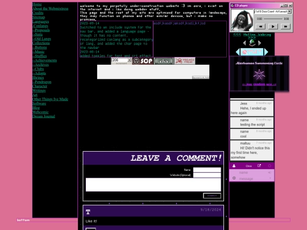Open the Old Langs nav link
This screenshot has width=307, height=230.
(42, 39)
